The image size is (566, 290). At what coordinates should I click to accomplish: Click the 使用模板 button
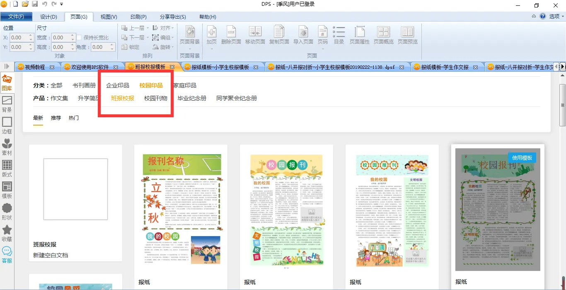point(522,157)
